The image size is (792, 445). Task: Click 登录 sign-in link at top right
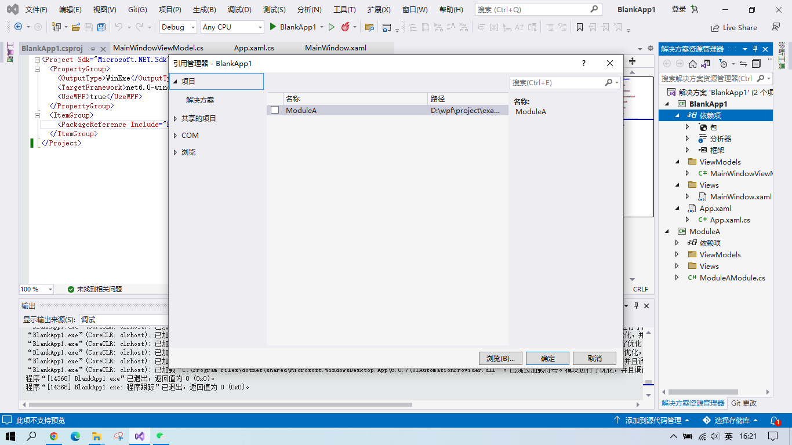click(x=679, y=10)
